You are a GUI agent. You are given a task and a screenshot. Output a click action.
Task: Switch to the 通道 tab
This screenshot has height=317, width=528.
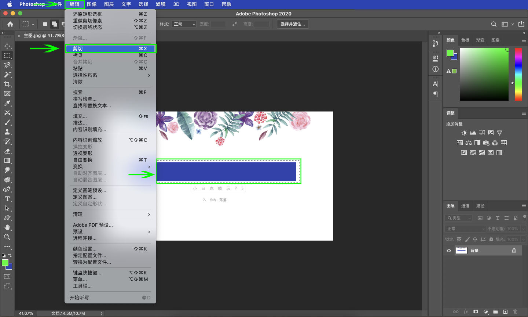tap(465, 206)
